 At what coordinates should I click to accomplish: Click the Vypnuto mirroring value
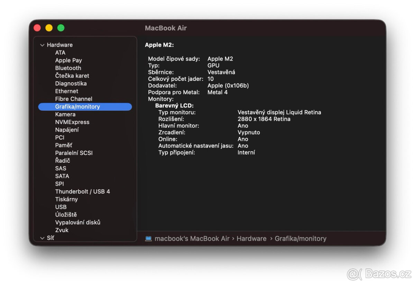249,133
